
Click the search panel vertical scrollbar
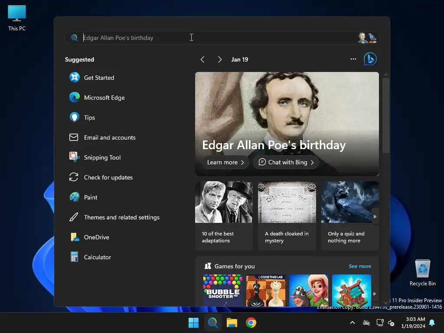click(x=385, y=115)
